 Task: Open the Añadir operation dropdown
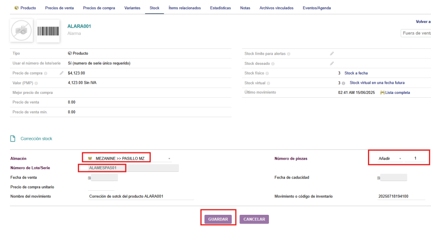400,159
